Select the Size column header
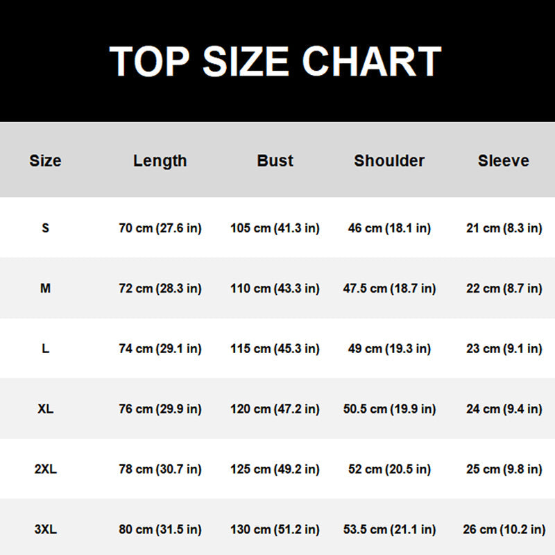This screenshot has width=555, height=555. [x=45, y=161]
